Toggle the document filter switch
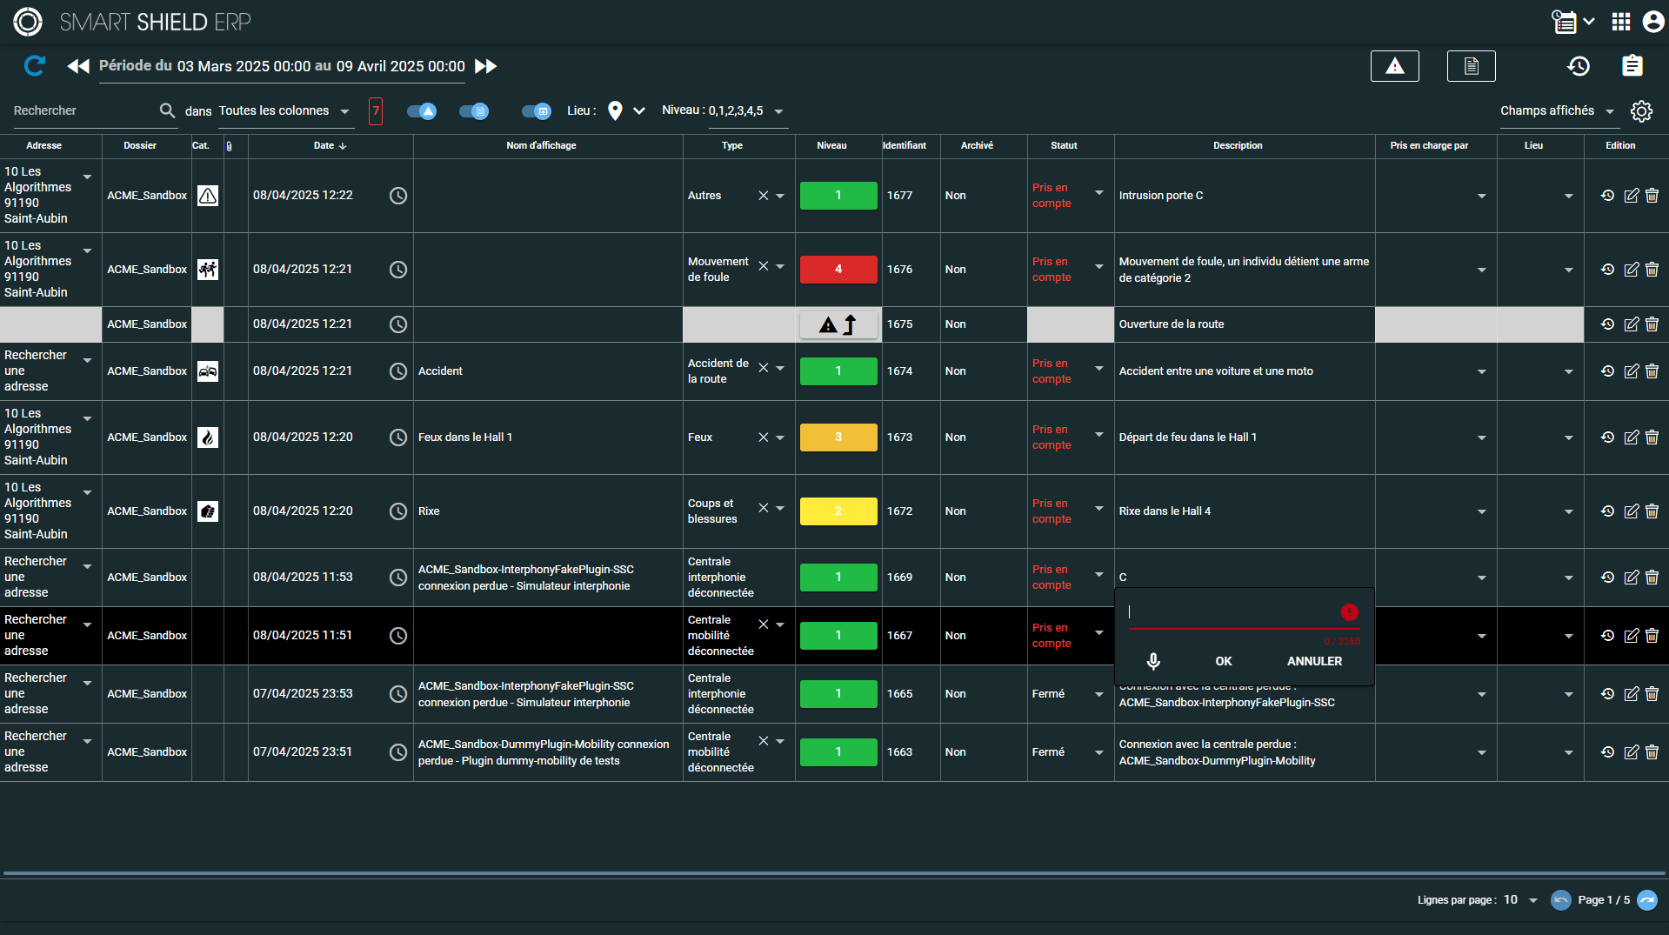1669x935 pixels. (x=474, y=110)
